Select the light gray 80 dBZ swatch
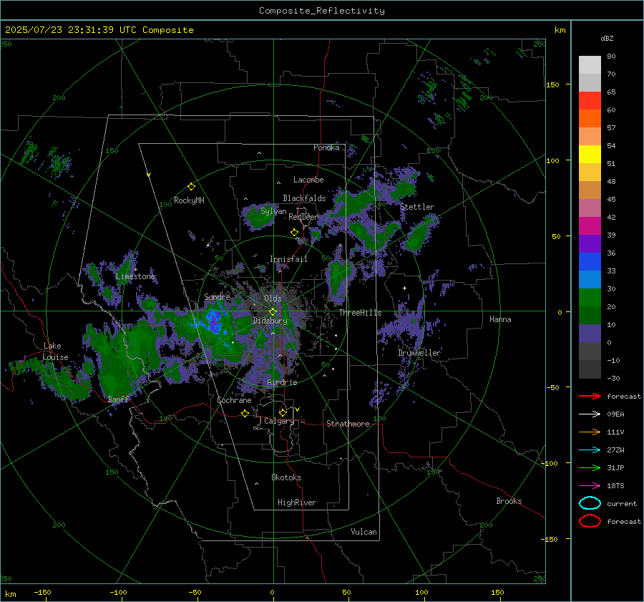 pyautogui.click(x=590, y=65)
